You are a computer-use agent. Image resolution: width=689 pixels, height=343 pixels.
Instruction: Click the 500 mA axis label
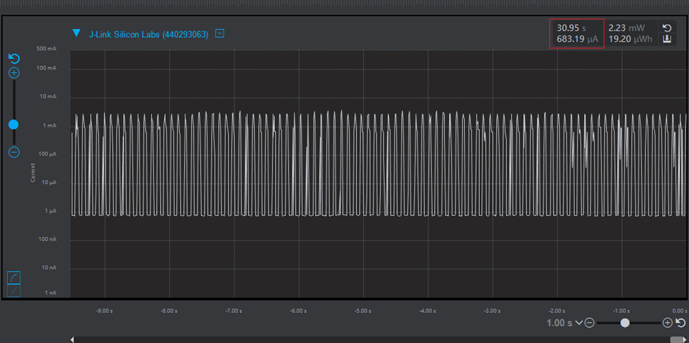[x=47, y=48]
